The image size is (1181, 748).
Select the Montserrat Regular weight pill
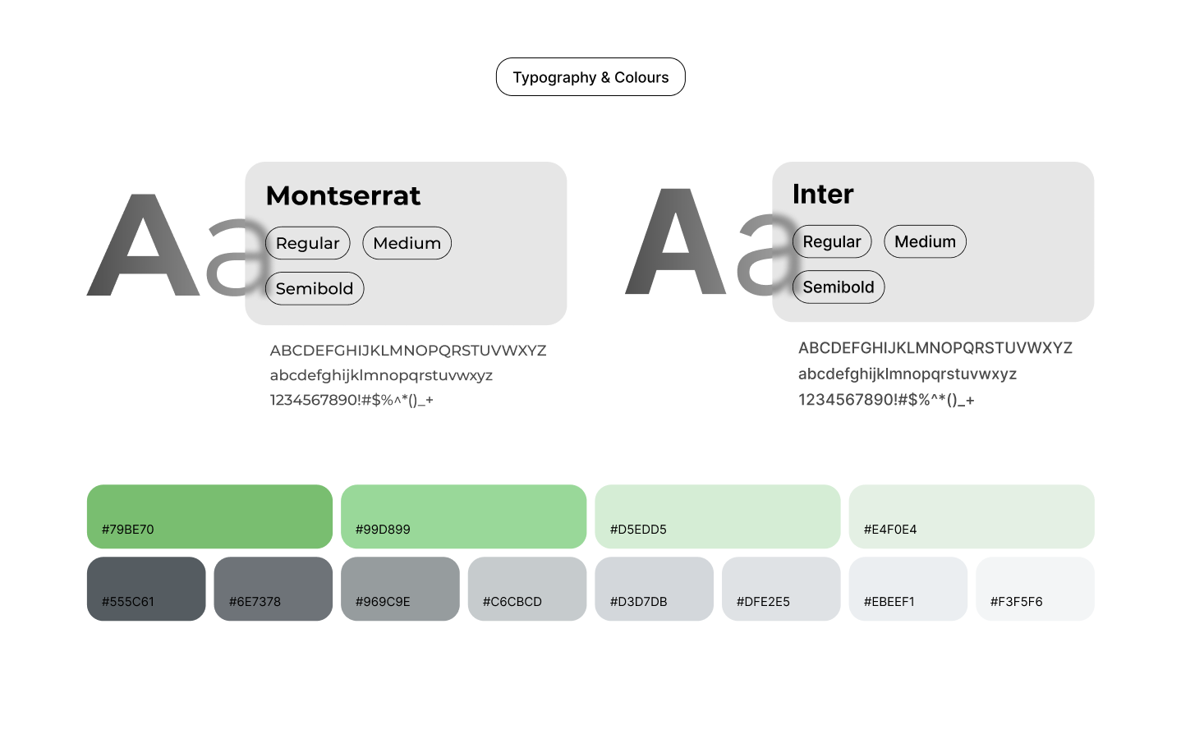[x=307, y=243]
